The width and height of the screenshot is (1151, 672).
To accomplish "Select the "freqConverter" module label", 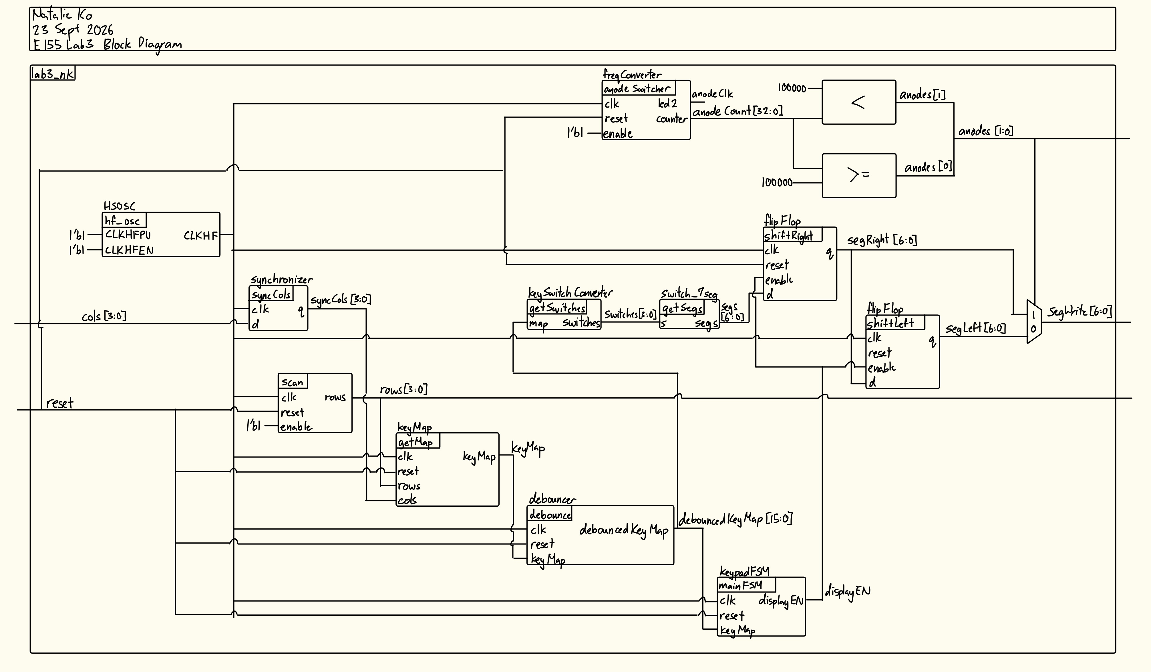I will (x=632, y=75).
